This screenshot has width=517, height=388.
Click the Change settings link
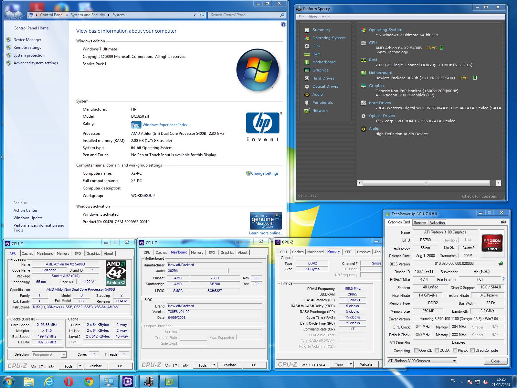[x=265, y=173]
